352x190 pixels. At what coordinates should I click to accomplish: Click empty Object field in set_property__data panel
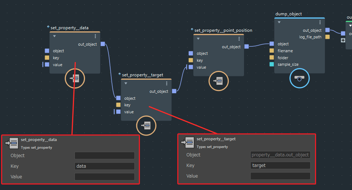click(104, 156)
